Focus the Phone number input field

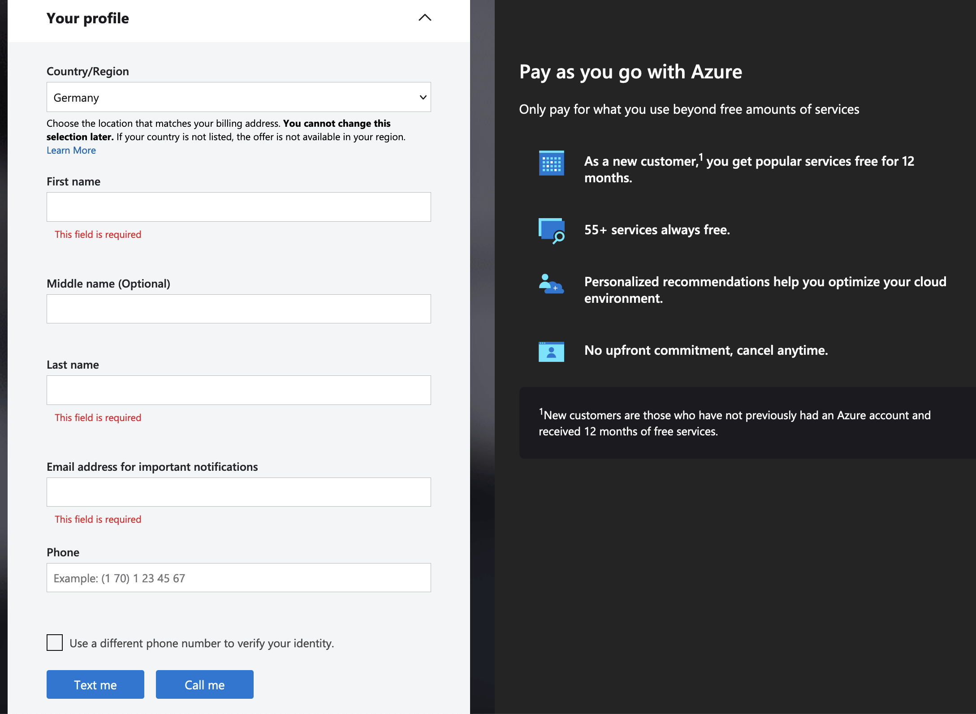[238, 578]
